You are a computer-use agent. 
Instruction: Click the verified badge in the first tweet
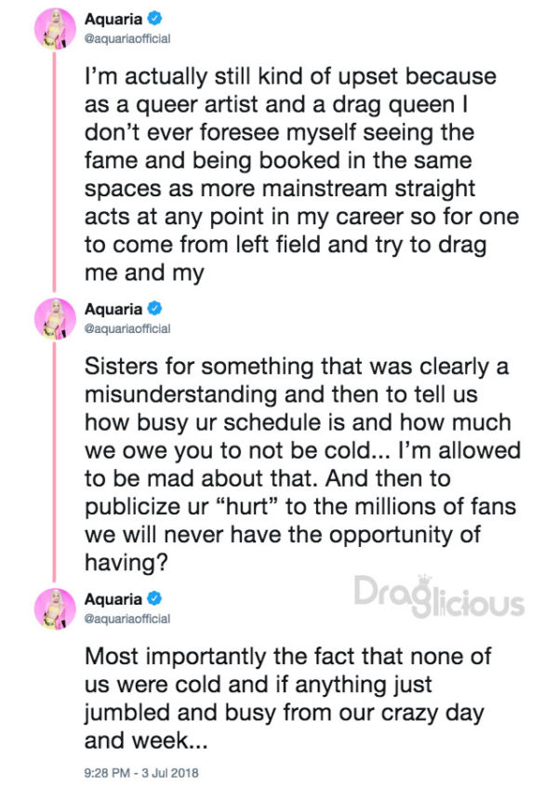155,19
